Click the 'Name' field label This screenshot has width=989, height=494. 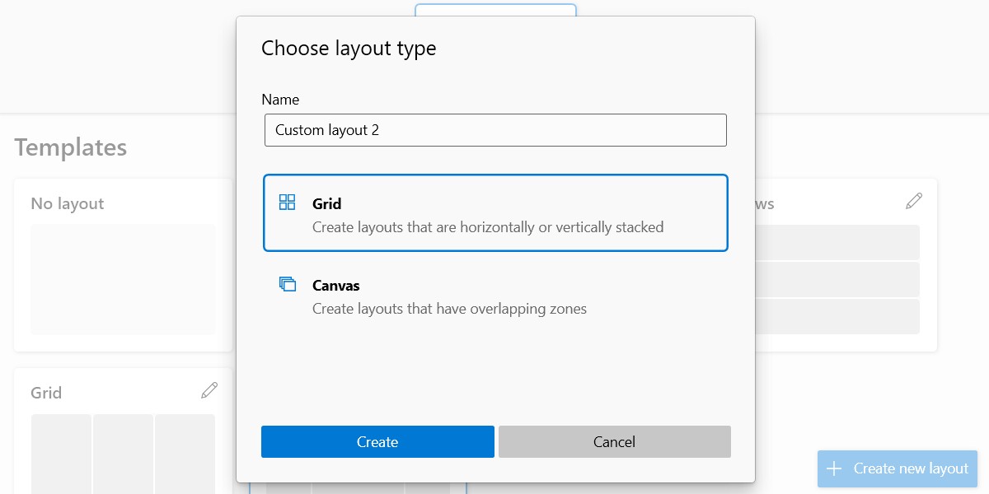pyautogui.click(x=280, y=100)
